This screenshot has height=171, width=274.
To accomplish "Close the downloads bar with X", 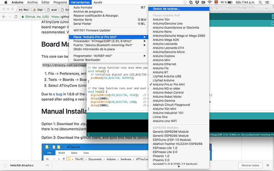I will [x=268, y=165].
